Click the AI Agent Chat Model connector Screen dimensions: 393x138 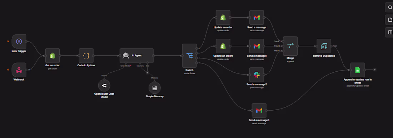pyautogui.click(x=125, y=63)
